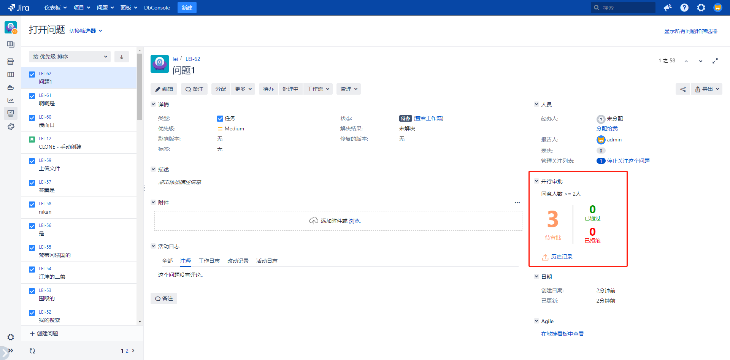730x360 pixels.
Task: Click the feedback megaphone icon
Action: pyautogui.click(x=668, y=8)
